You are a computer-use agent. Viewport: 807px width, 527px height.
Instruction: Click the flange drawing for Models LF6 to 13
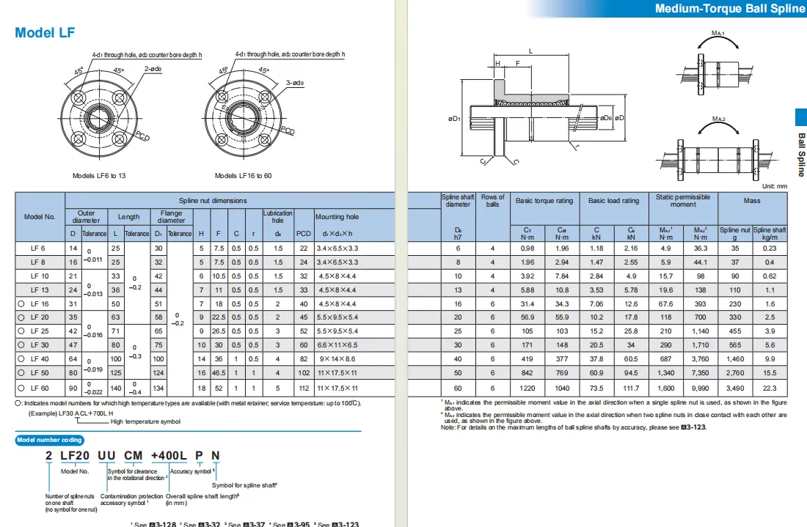pos(99,117)
